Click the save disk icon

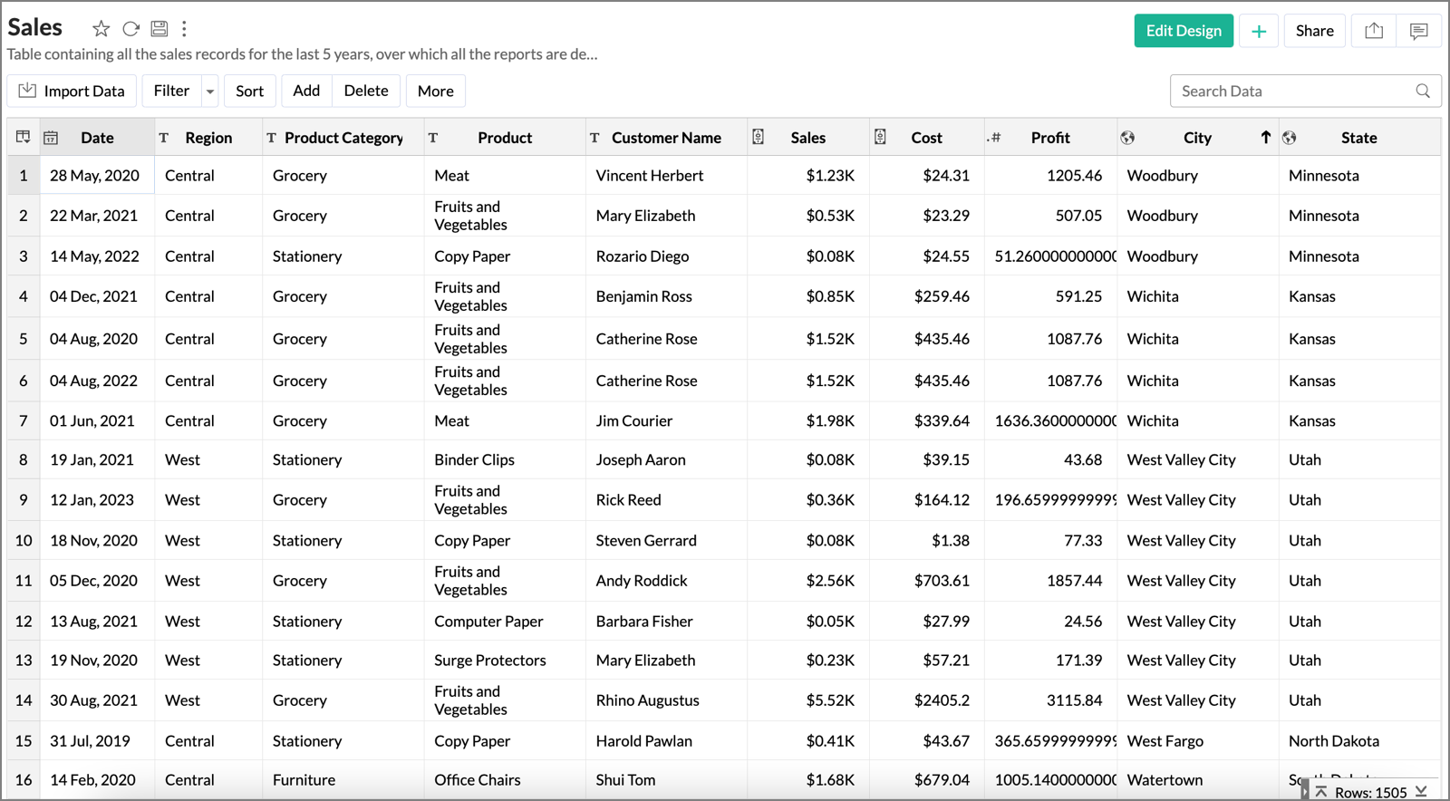click(159, 29)
